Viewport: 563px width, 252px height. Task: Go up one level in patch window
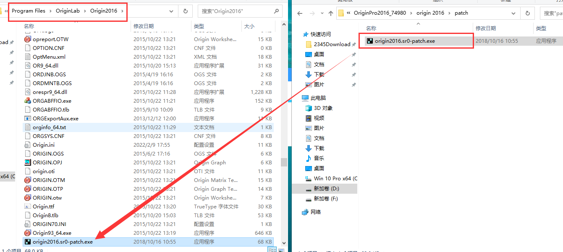click(330, 13)
